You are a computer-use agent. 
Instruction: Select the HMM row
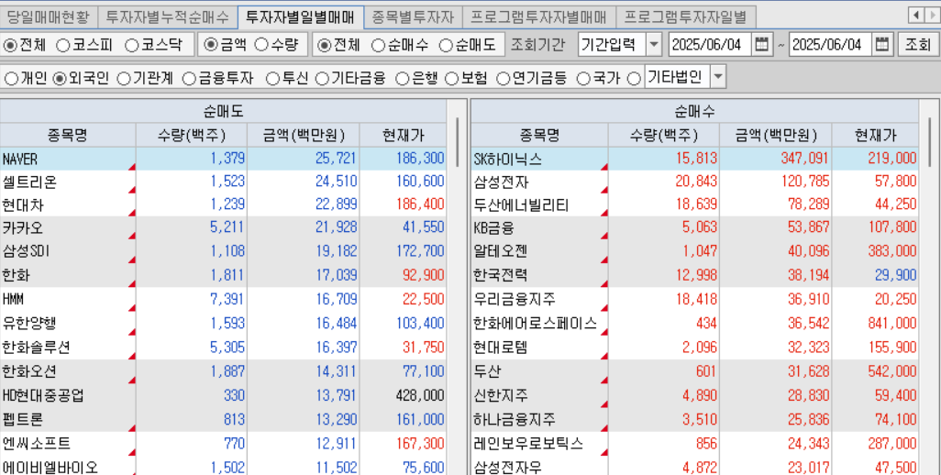click(x=223, y=299)
